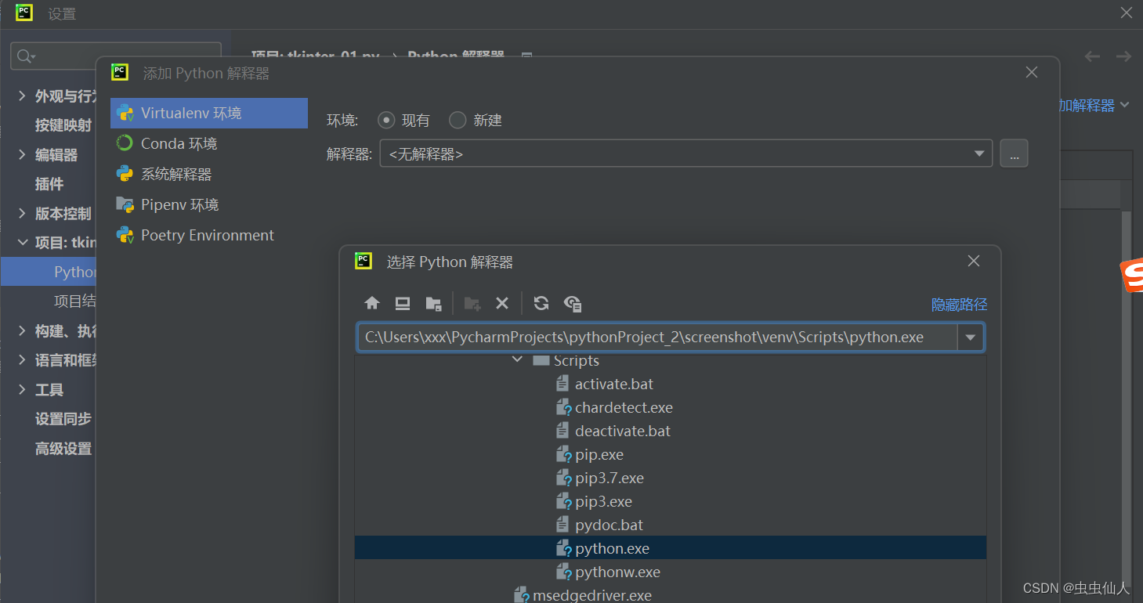The image size is (1143, 603).
Task: Click the show hidden files icon
Action: [573, 304]
